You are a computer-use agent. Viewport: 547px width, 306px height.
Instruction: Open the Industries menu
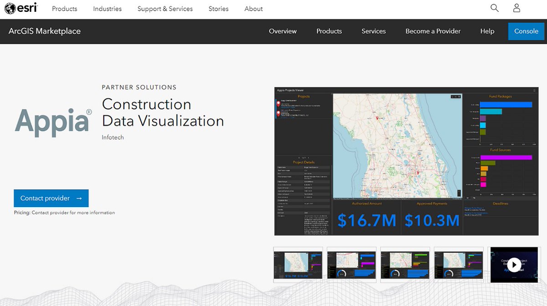click(x=107, y=8)
